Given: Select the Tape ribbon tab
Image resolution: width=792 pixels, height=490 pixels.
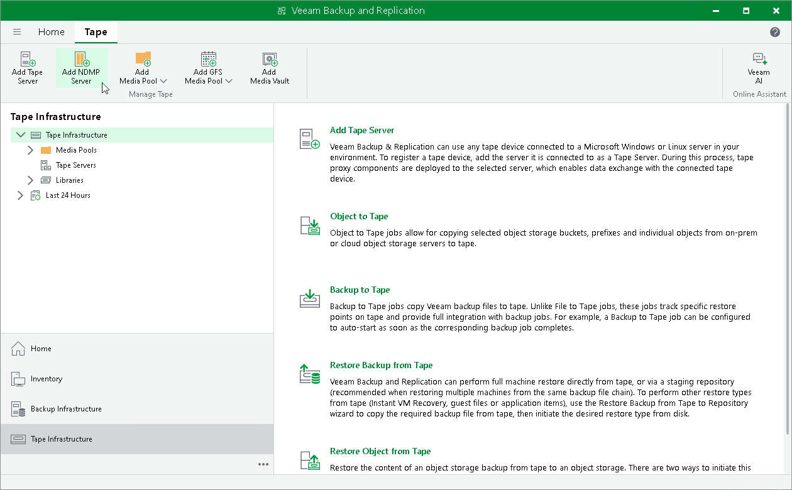Looking at the screenshot, I should coord(96,32).
